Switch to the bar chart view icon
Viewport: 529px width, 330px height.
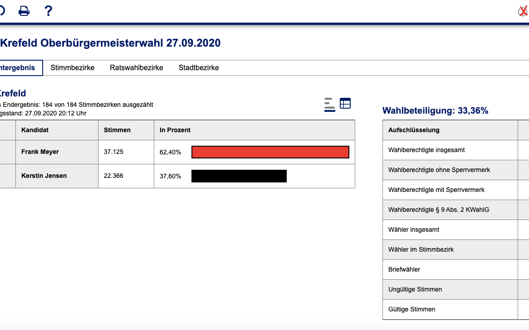329,104
